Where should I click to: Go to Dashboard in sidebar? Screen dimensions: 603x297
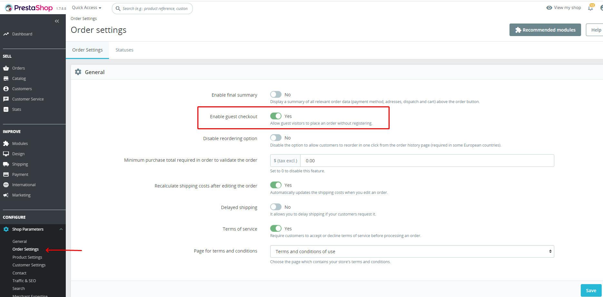[22, 34]
